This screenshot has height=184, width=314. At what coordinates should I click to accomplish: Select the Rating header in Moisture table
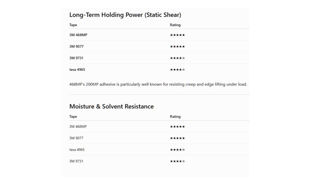[x=175, y=117]
